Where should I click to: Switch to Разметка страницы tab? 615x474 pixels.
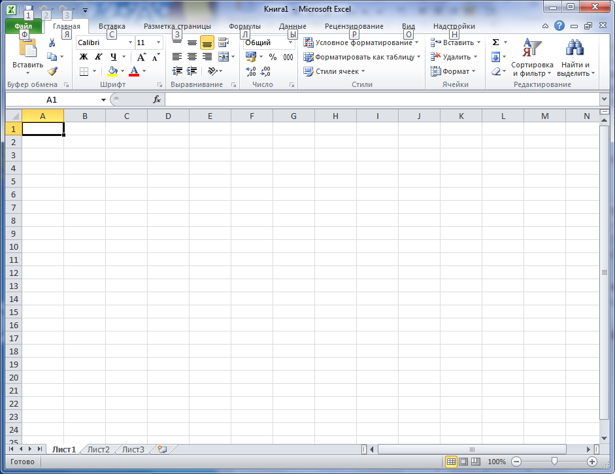coord(177,26)
